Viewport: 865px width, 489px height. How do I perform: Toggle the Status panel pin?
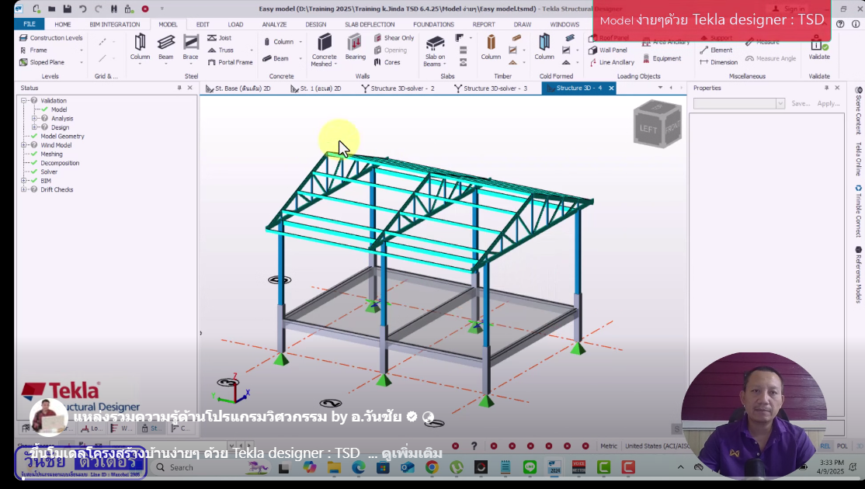[179, 88]
